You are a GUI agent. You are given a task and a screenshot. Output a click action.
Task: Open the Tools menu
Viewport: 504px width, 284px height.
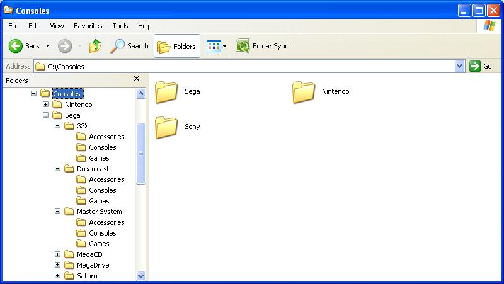[120, 26]
